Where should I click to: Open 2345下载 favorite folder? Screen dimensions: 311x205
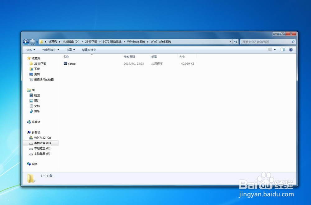point(40,63)
